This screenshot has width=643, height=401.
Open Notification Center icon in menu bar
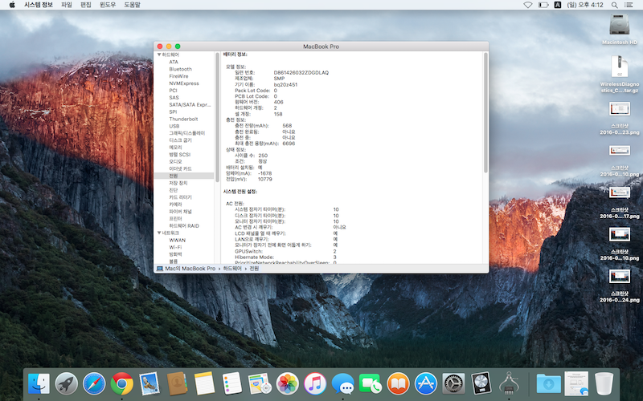(629, 5)
